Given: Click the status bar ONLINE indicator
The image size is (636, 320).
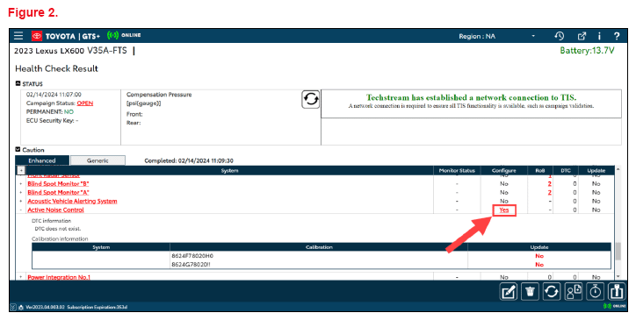Looking at the screenshot, I should (x=615, y=306).
